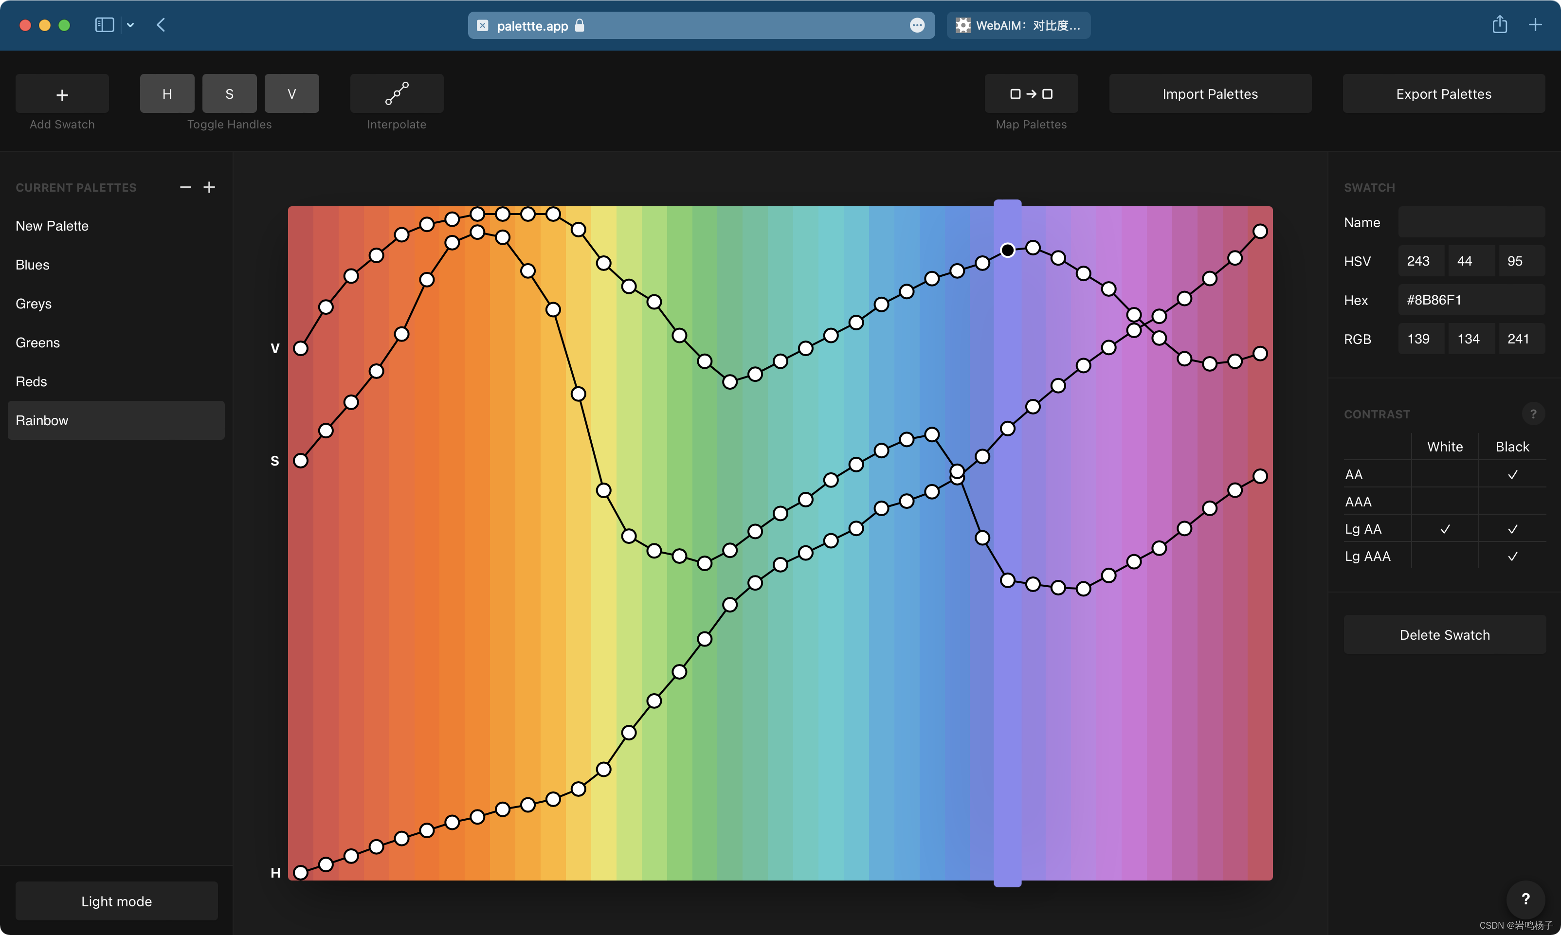Screen dimensions: 1561x935
Task: Click the Interpolate curve icon
Action: (x=397, y=93)
